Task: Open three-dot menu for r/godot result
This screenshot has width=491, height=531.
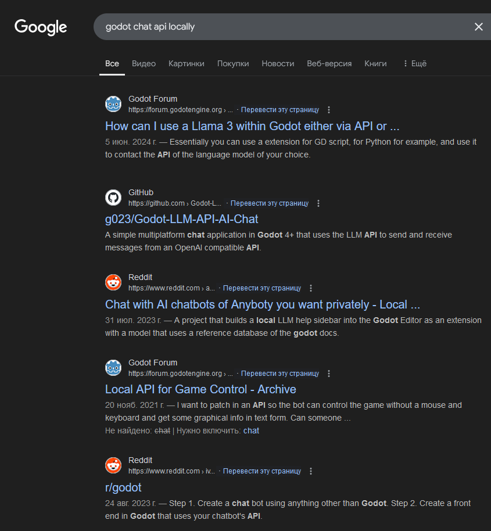Action: [x=311, y=471]
